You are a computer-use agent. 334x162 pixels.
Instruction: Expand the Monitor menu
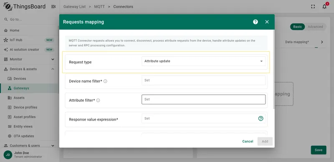pos(29,59)
